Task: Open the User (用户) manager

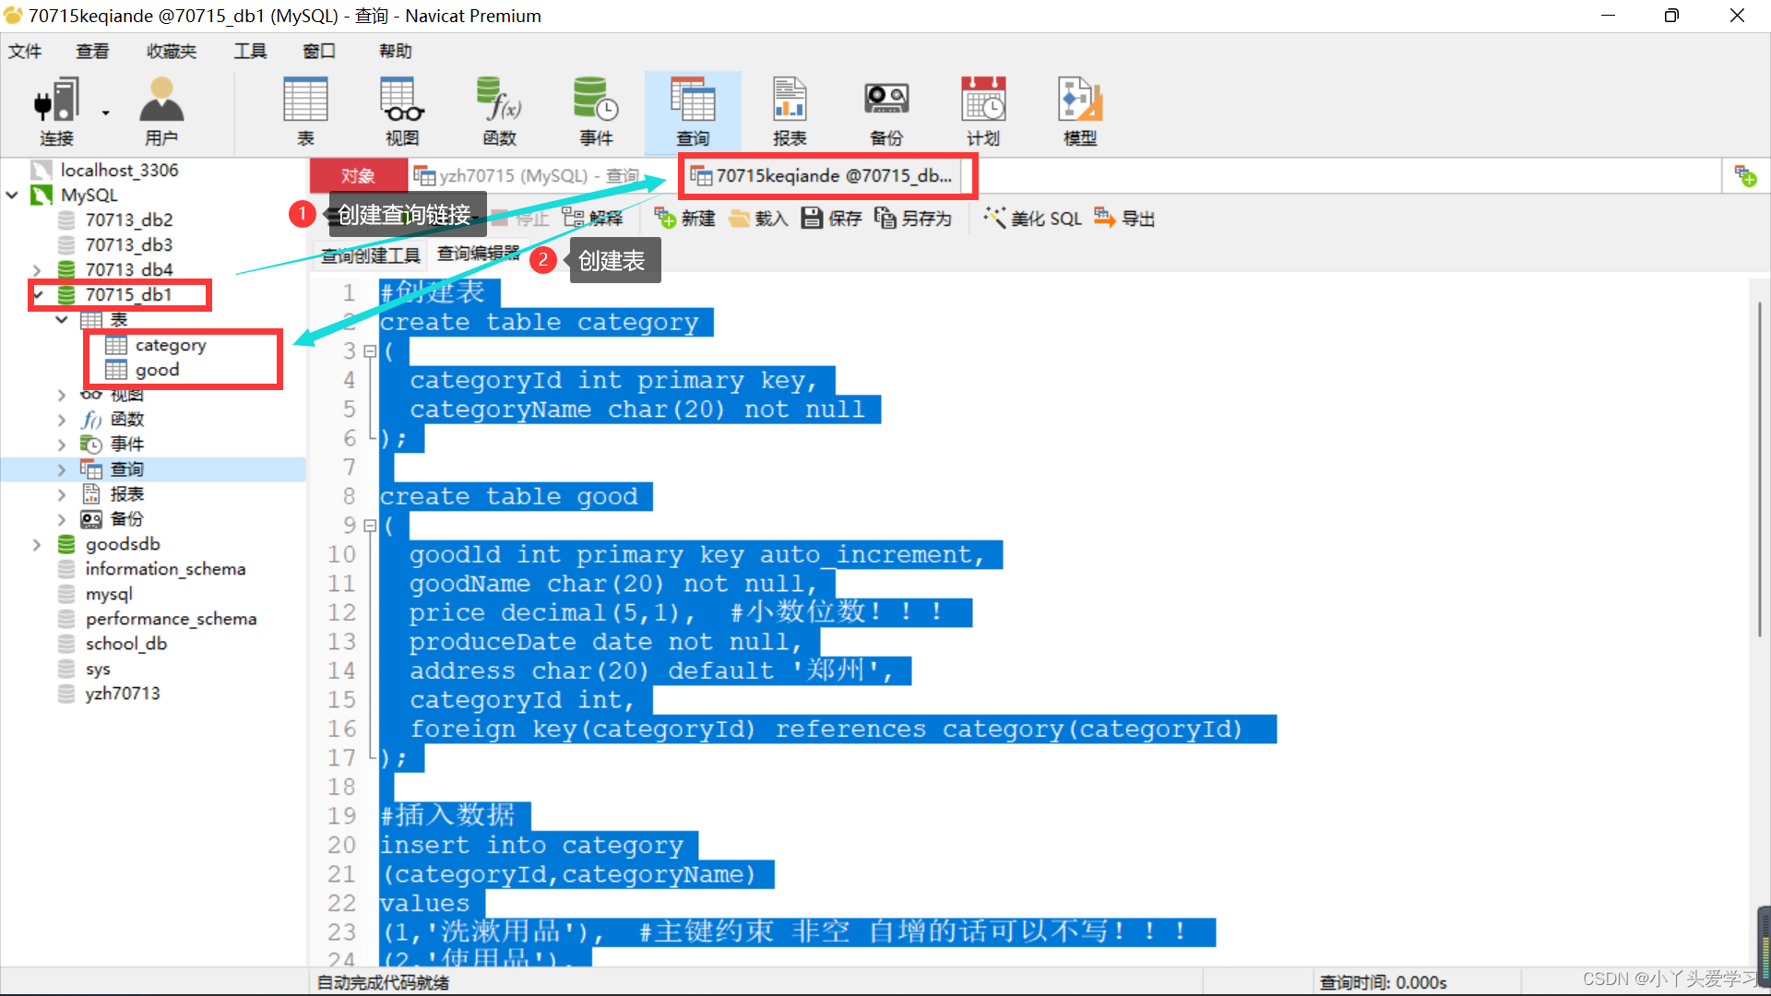Action: point(161,112)
